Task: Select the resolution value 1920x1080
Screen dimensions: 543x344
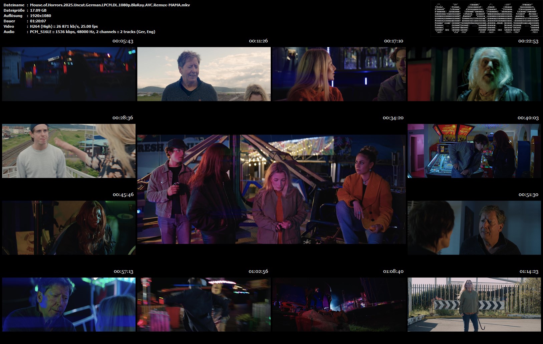Action: (x=40, y=16)
